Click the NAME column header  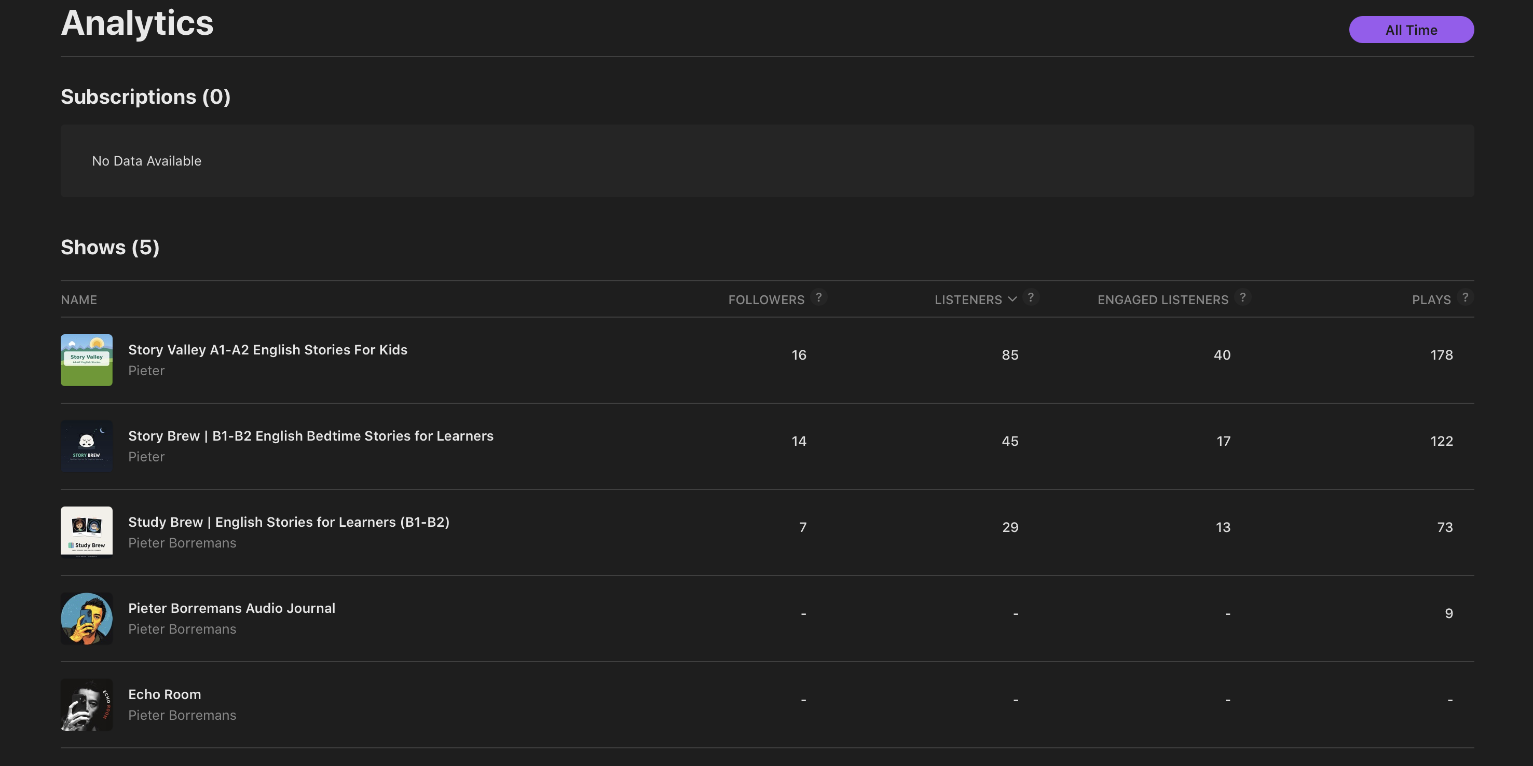coord(78,300)
